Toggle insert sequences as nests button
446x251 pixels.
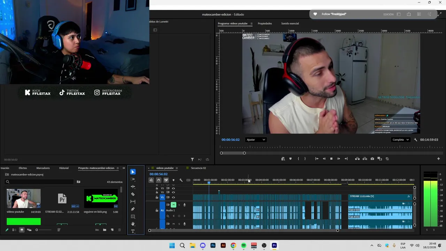tap(151, 180)
